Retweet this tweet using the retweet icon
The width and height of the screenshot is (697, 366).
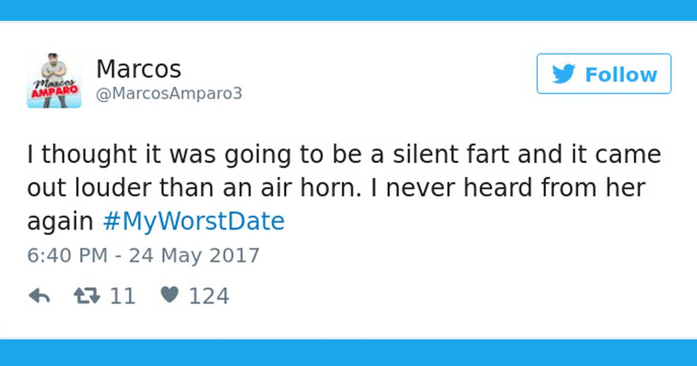[87, 297]
